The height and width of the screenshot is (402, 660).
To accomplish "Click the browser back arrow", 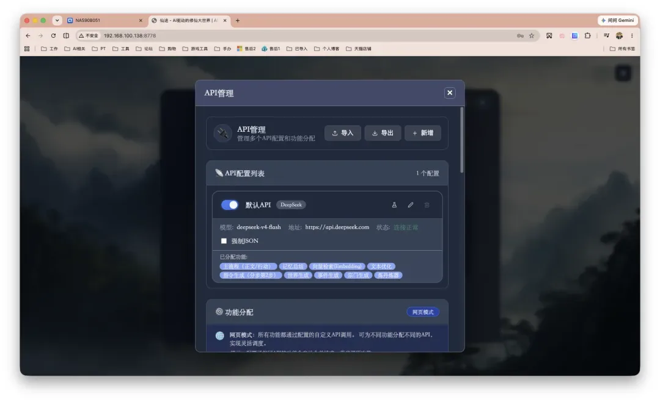I will pos(28,36).
